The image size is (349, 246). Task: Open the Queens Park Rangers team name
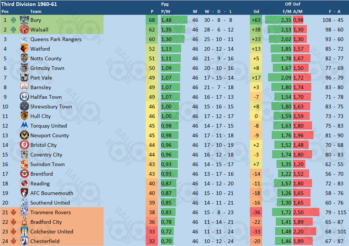pos(56,39)
